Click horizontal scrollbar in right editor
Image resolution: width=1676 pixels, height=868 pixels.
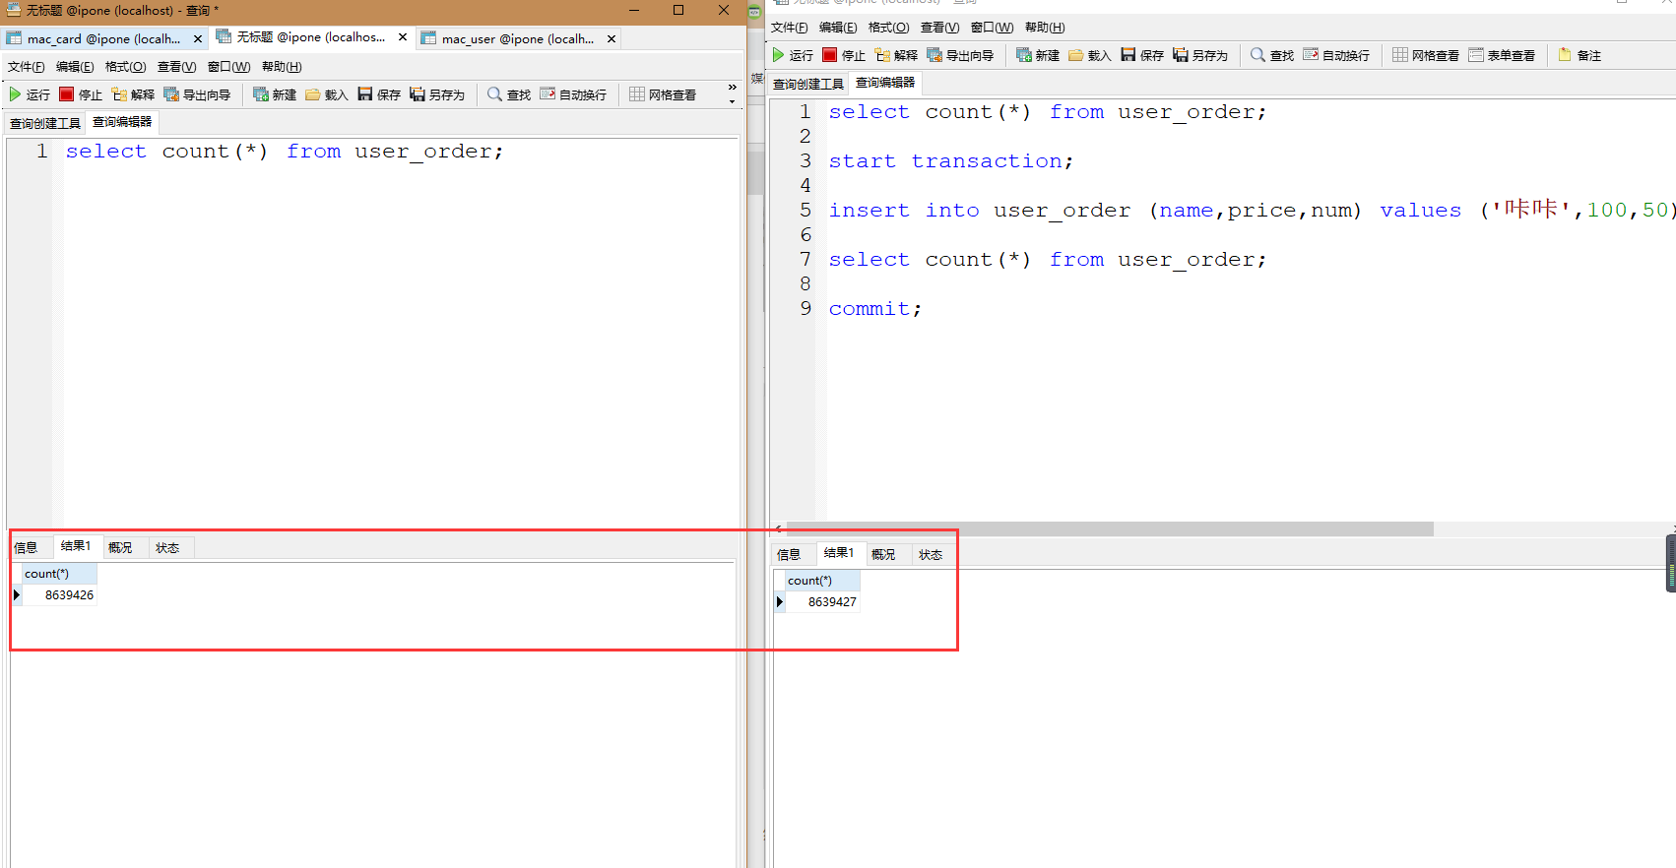[1110, 529]
